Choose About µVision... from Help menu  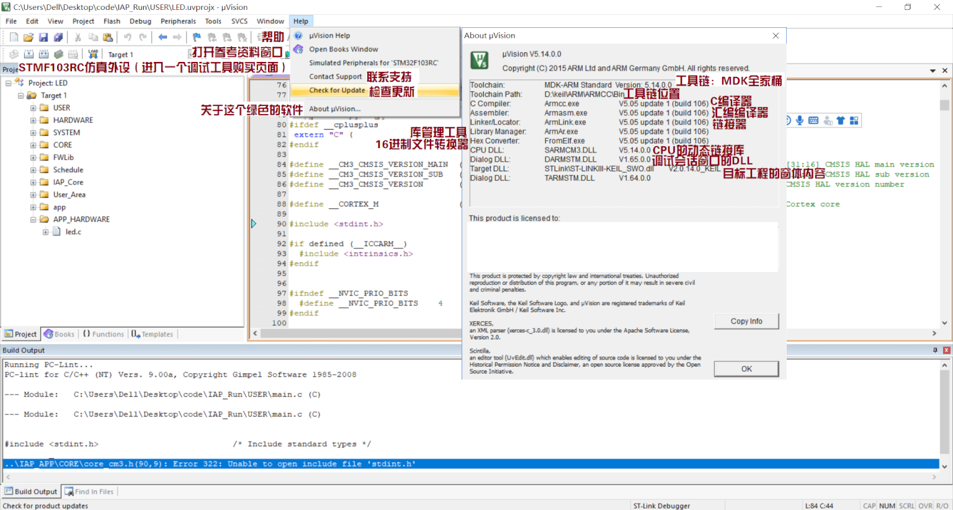375,109
